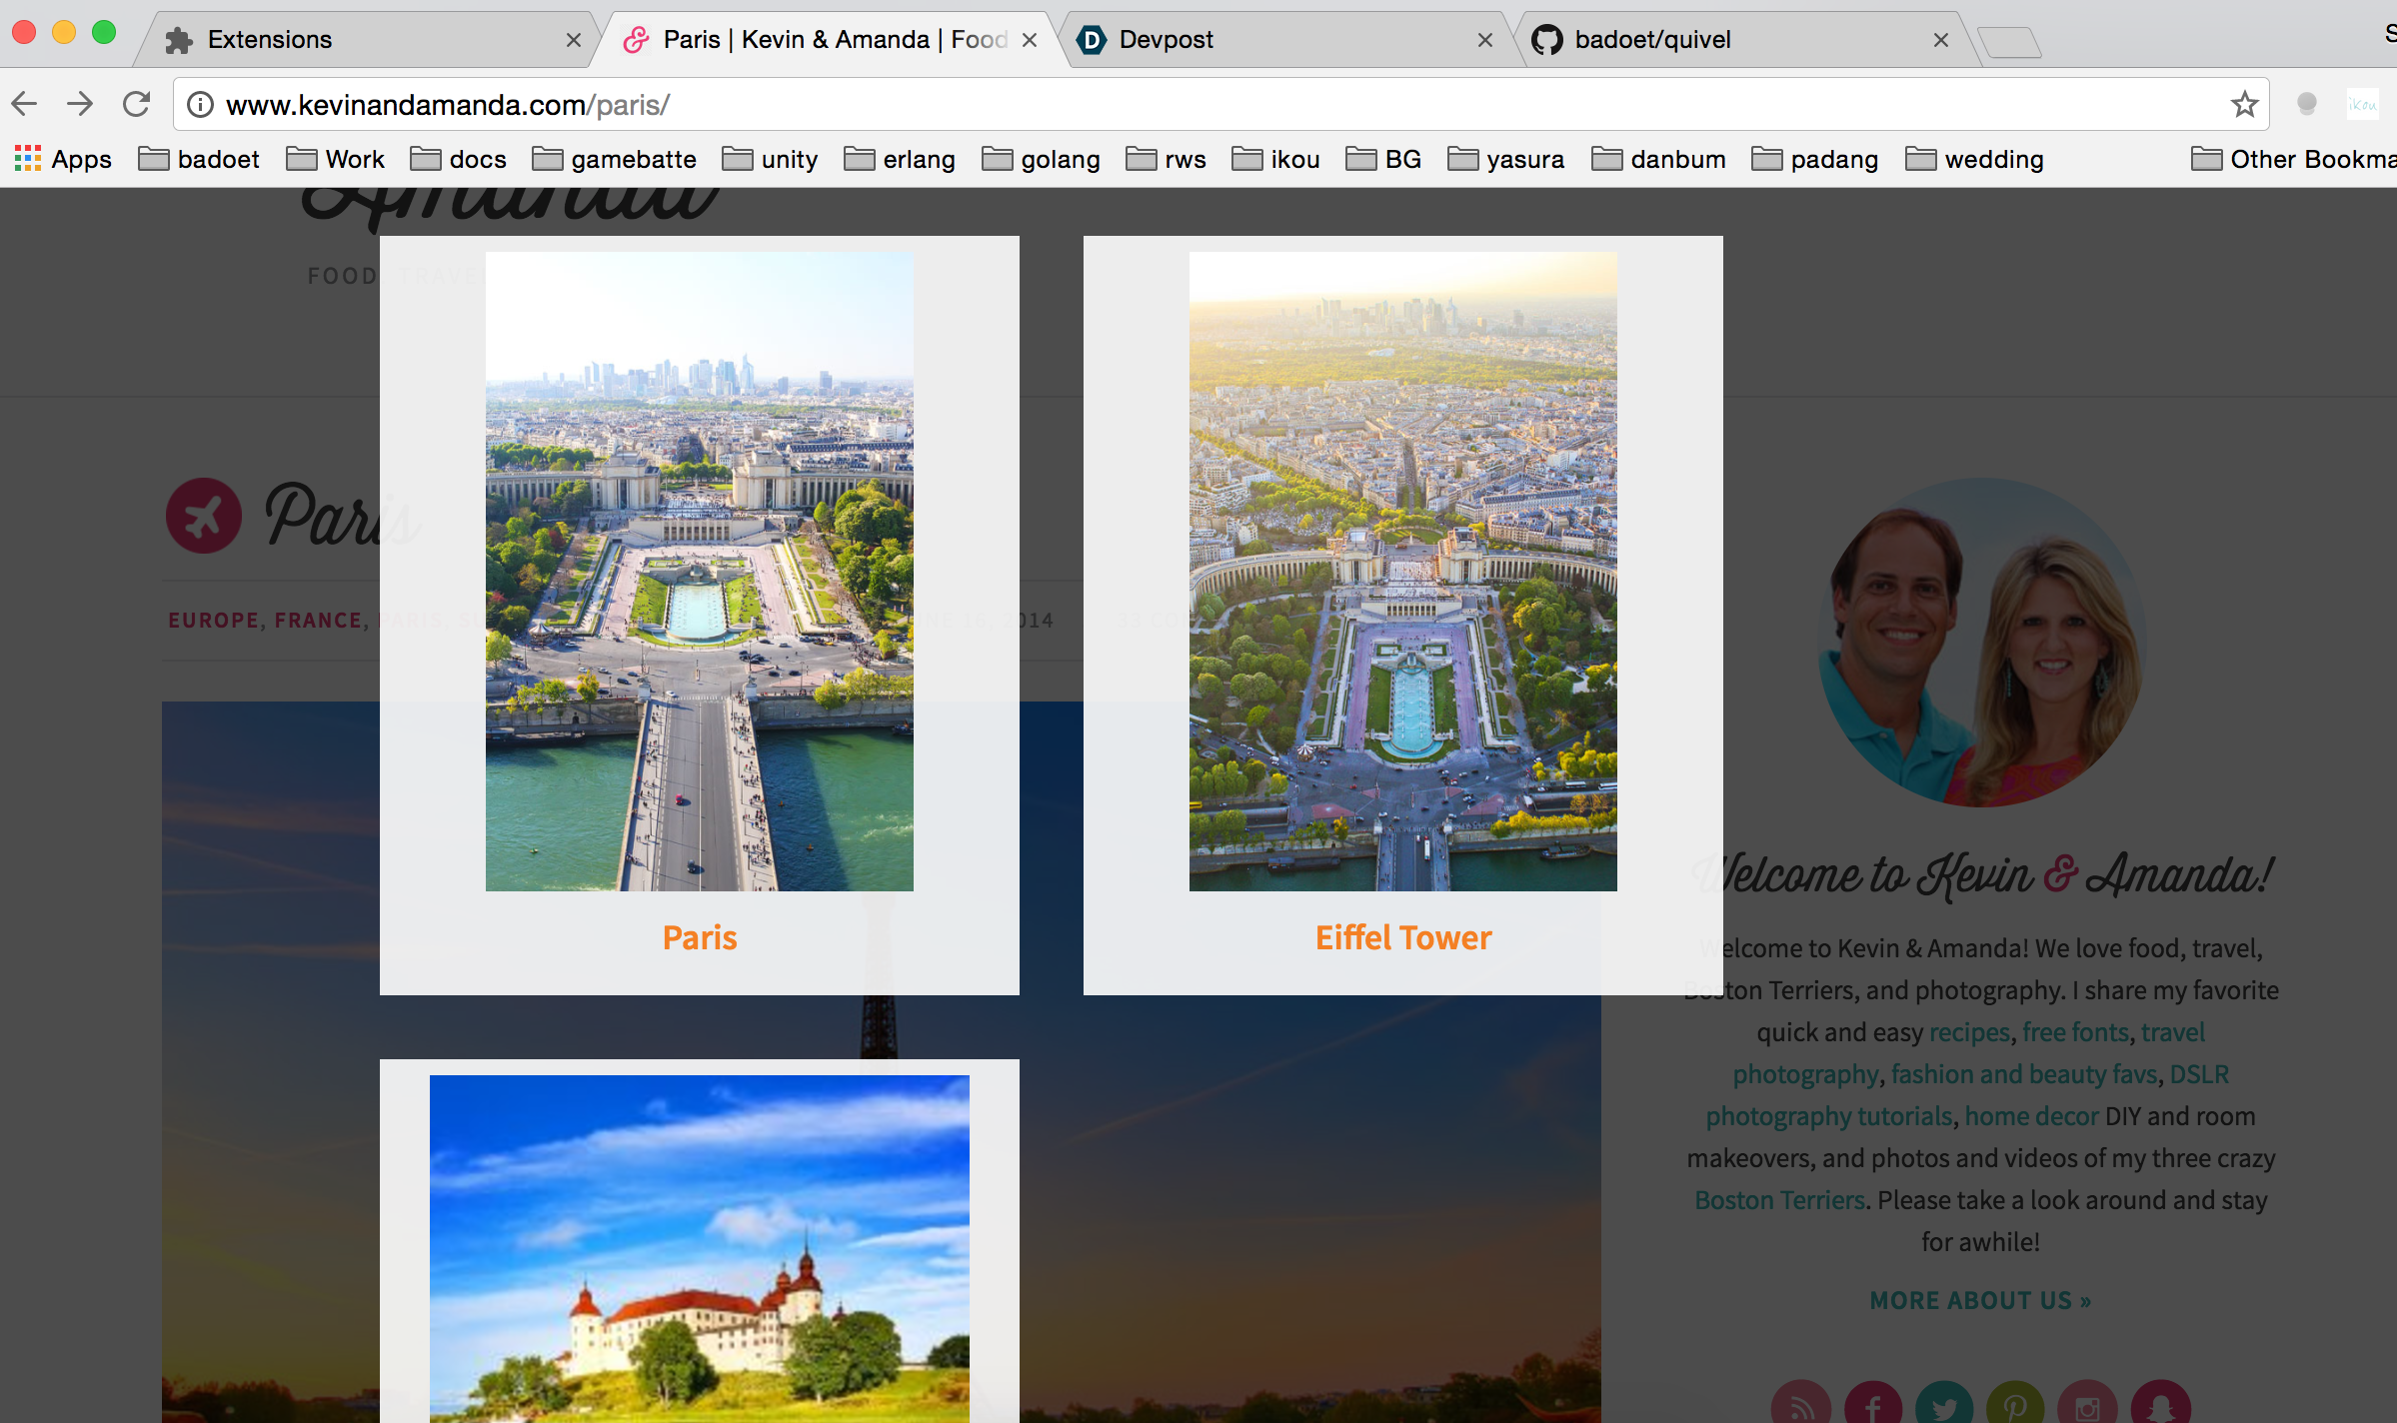Click the browser Back arrow

[x=24, y=104]
